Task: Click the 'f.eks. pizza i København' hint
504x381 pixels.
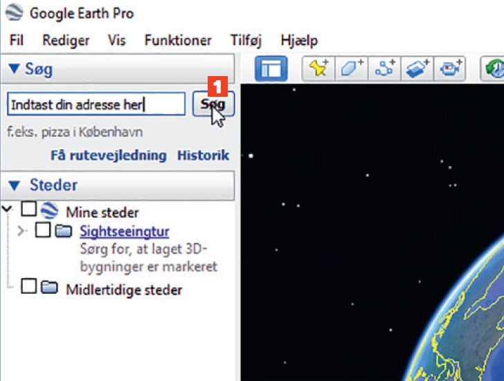Action: (x=75, y=132)
